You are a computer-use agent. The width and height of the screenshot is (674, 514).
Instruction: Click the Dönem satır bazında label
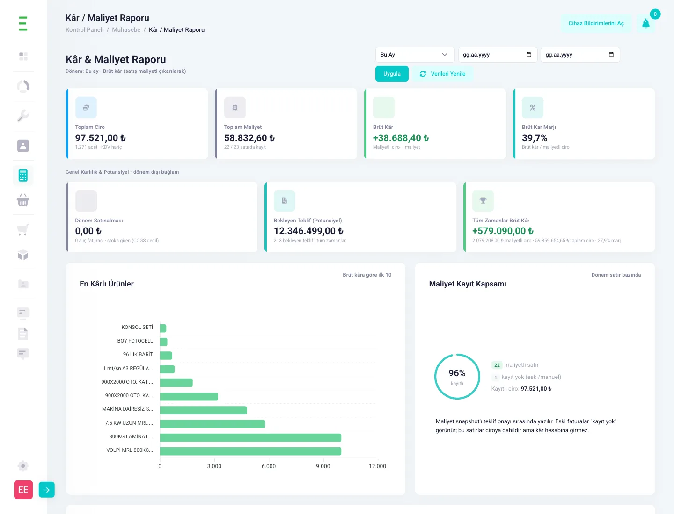pos(616,275)
